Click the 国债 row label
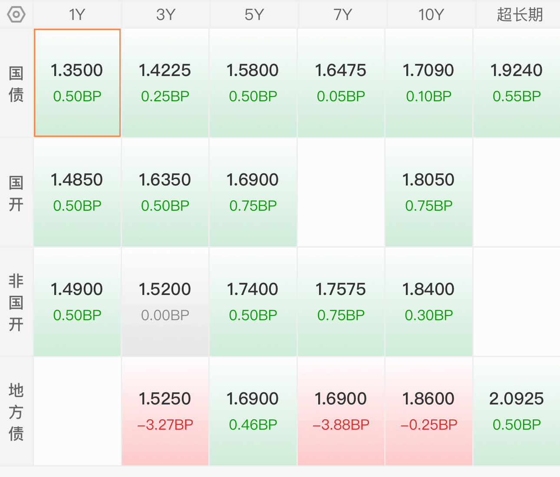 click(16, 83)
